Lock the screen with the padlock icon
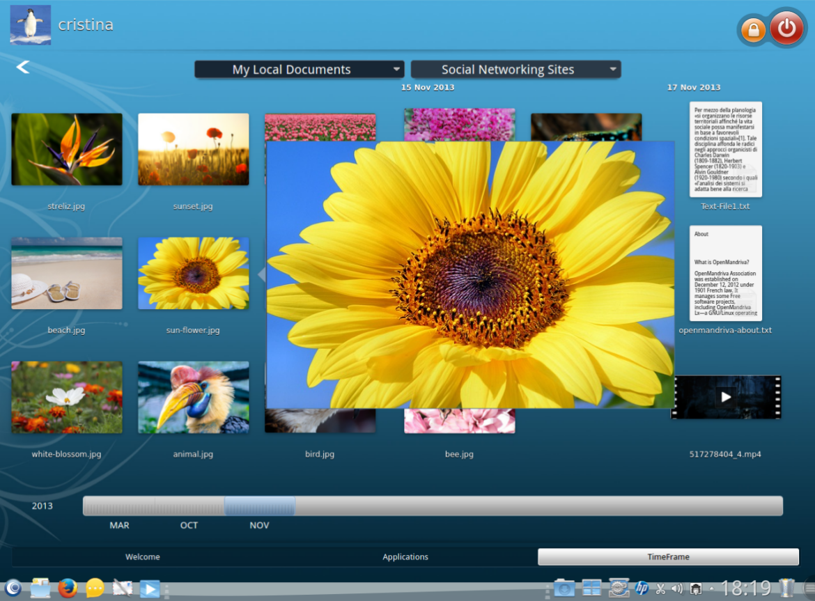The width and height of the screenshot is (815, 601). tap(753, 30)
